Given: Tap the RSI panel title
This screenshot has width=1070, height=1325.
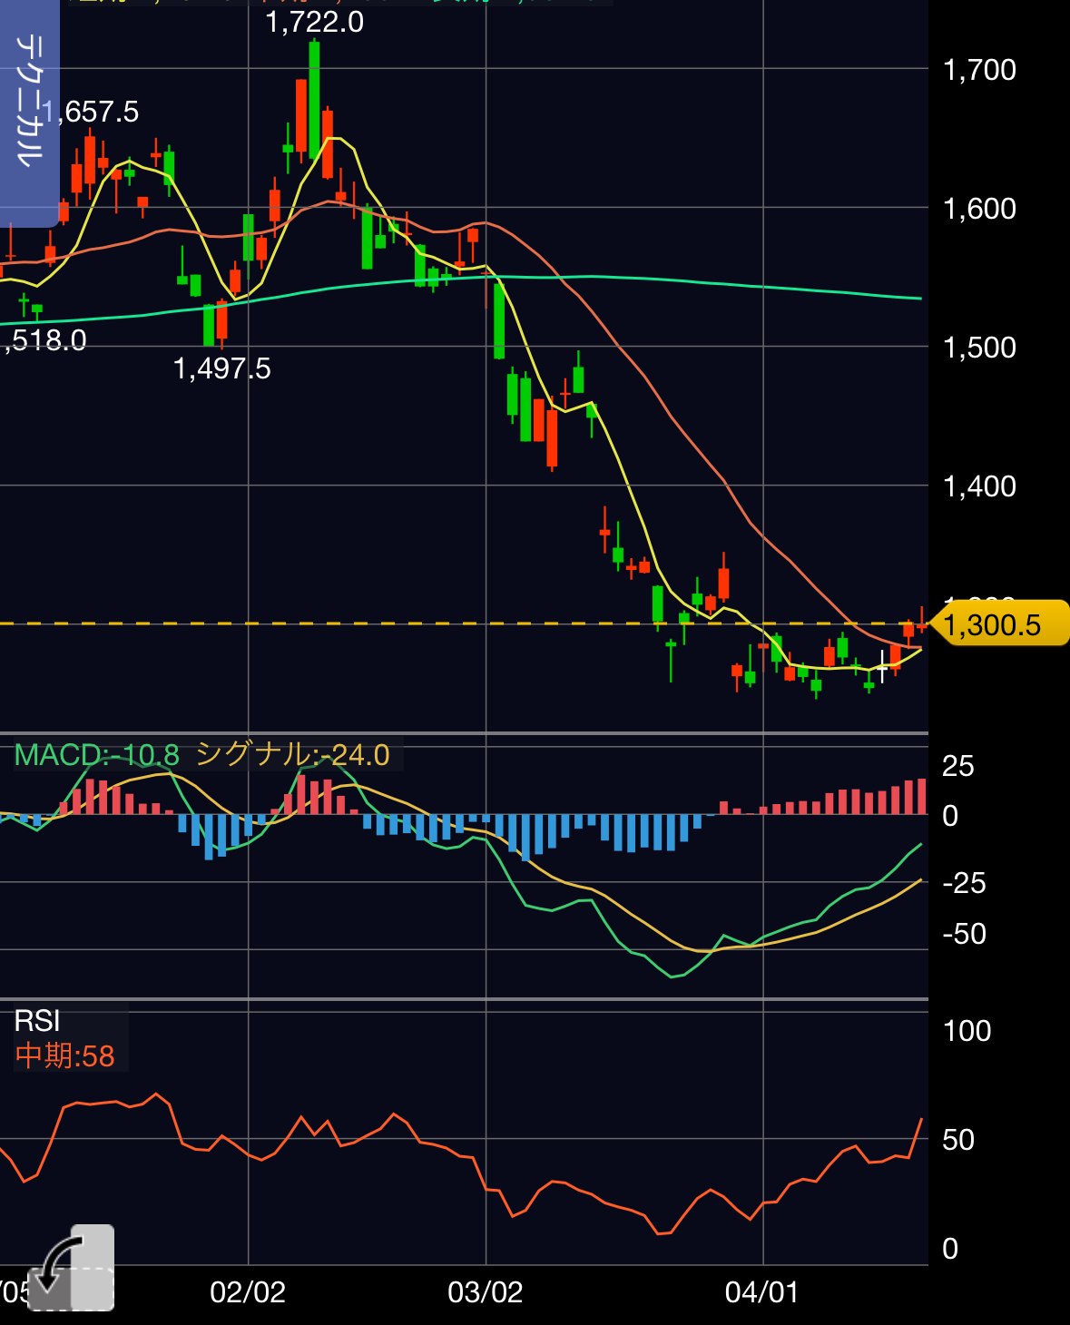Looking at the screenshot, I should 37,1021.
